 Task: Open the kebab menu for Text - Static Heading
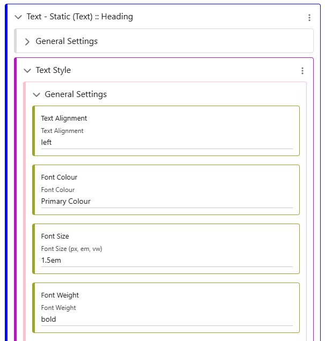(309, 17)
